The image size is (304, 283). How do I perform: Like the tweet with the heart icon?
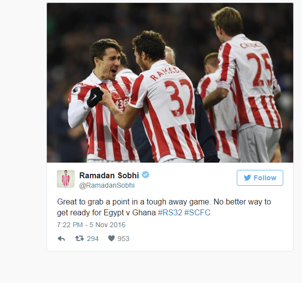(111, 238)
